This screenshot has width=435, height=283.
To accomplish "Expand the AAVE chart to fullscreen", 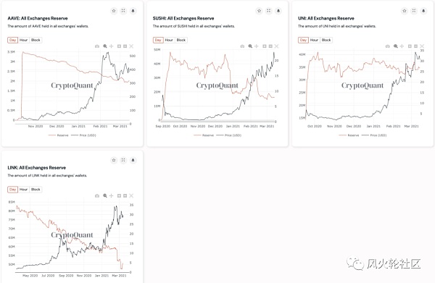I will click(123, 11).
